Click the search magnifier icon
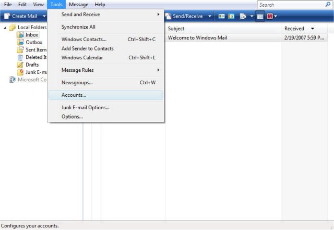 point(328,5)
